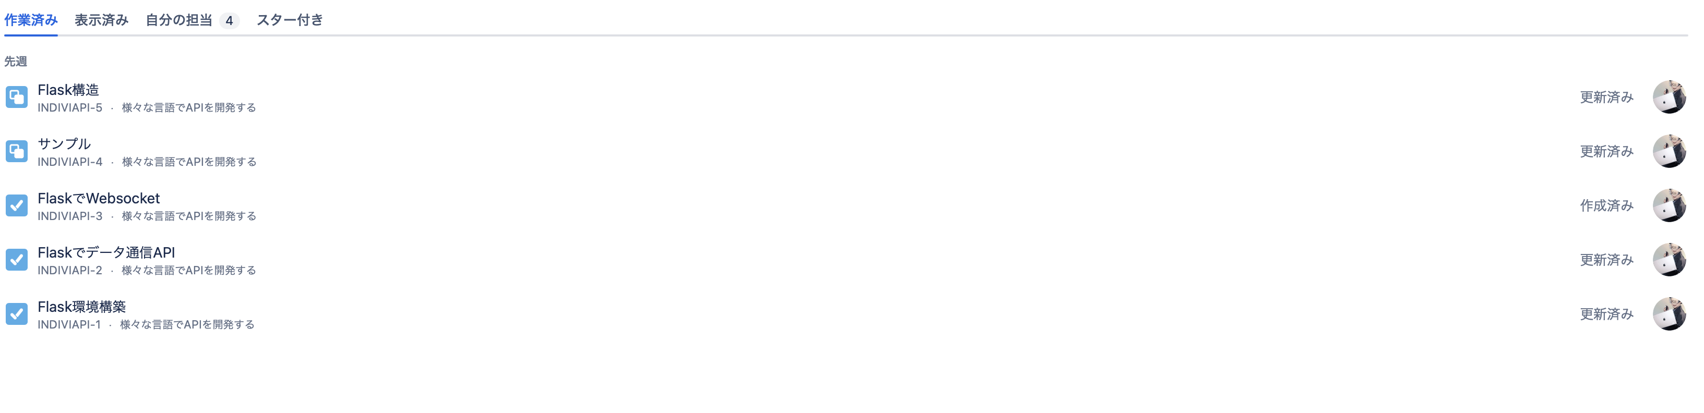Click the avatar on the Flask構造 row
This screenshot has height=413, width=1704.
point(1669,97)
